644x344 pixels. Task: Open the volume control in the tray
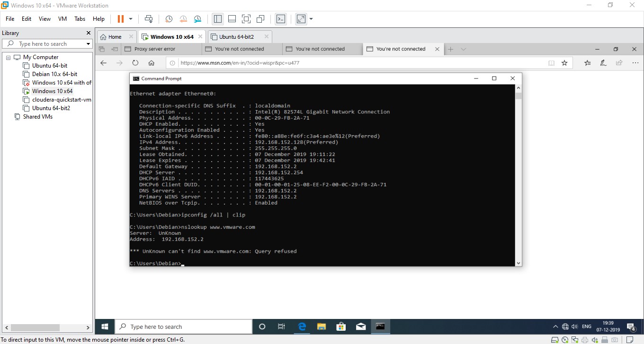pos(575,327)
